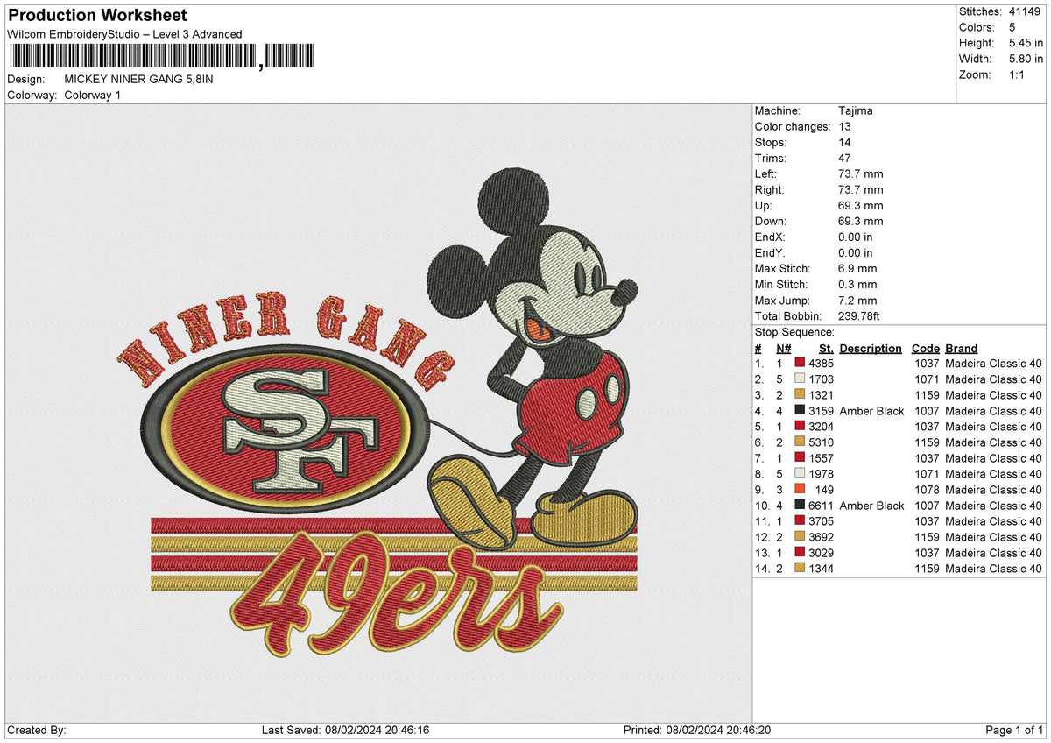Click code '1078' in stop row 9
Screen dimensions: 1051x743
926,489
